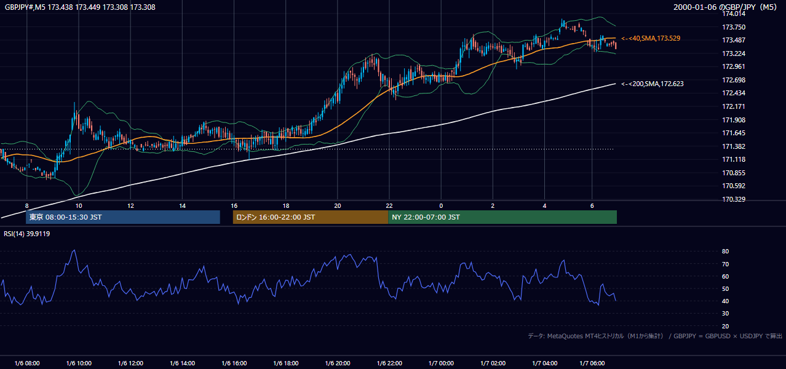Click the bottom time label 1/6 10:00
The image size is (786, 369).
[79, 363]
